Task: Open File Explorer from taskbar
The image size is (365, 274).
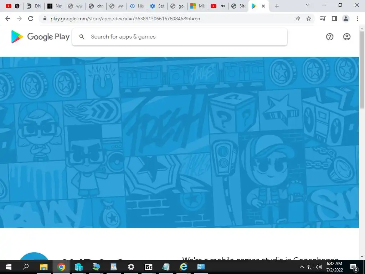Action: coord(43,267)
